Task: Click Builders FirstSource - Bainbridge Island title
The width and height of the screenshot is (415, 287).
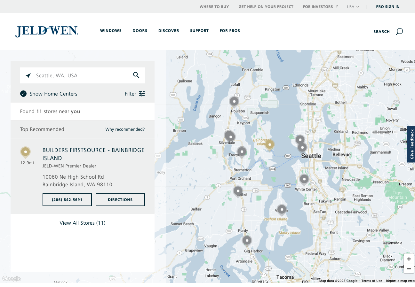Action: point(93,154)
